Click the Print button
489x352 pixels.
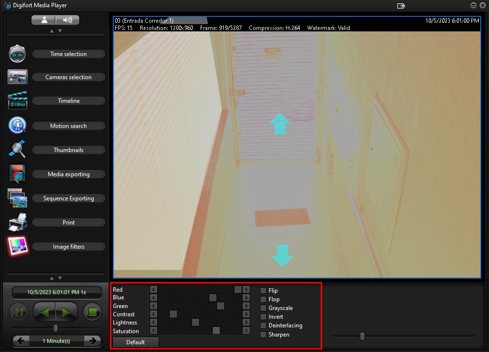coord(68,223)
